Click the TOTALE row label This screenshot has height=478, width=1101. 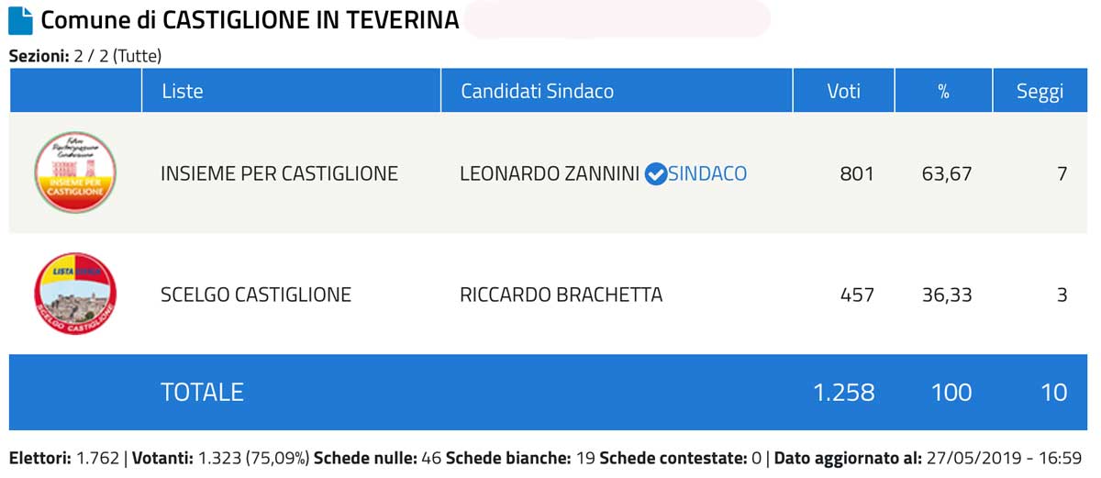[x=202, y=393]
